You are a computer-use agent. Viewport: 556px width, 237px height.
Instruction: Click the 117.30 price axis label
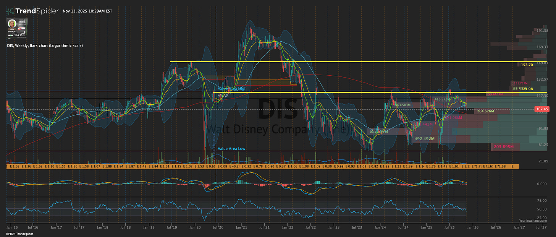[543, 96]
